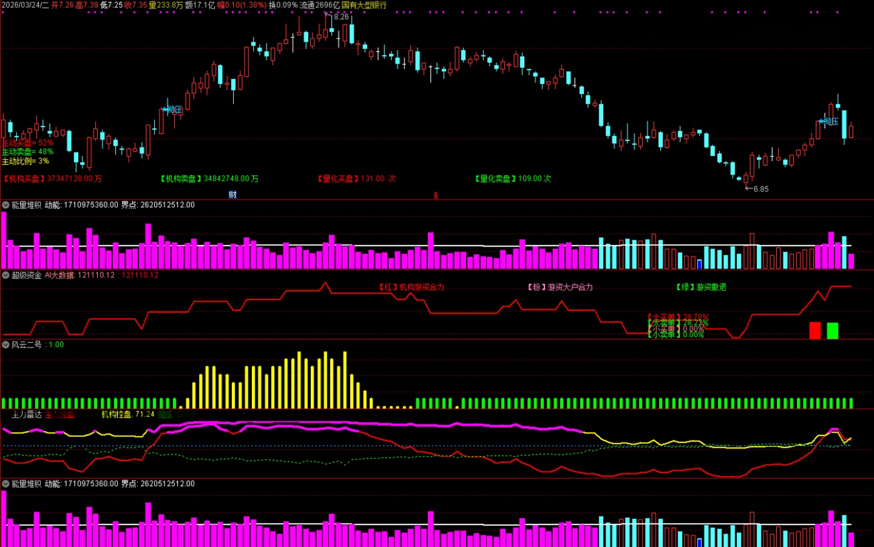The width and height of the screenshot is (874, 547).
Task: Expand the first 能量堆积 indicator panel menu
Action: coord(6,205)
